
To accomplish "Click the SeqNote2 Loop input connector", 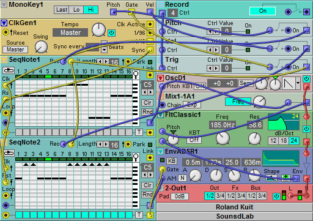I will [x=6, y=195].
